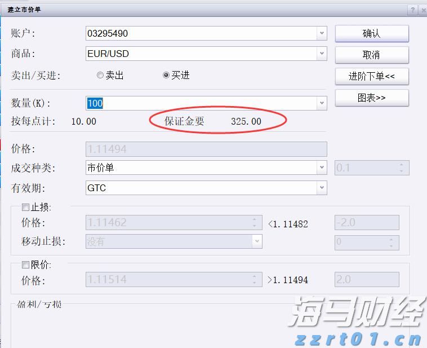The height and width of the screenshot is (348, 427).
Task: Select the 卖出 sell radio button
Action: point(100,75)
